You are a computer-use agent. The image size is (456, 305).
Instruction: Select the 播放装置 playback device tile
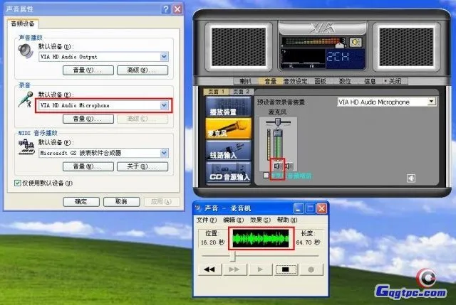tap(229, 107)
